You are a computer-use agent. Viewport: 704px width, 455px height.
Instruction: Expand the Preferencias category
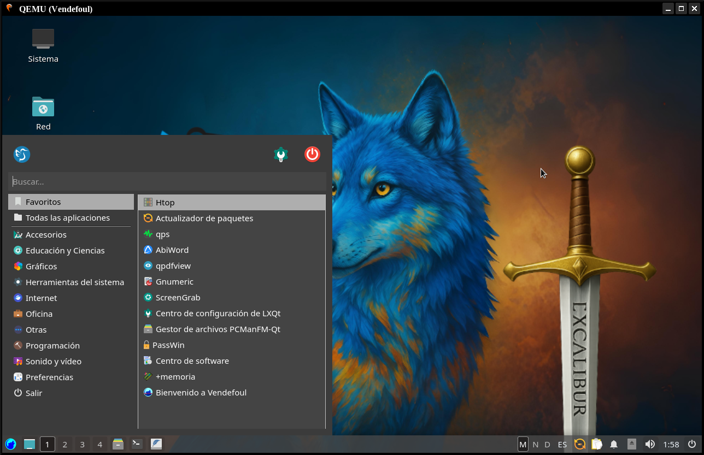pos(49,377)
